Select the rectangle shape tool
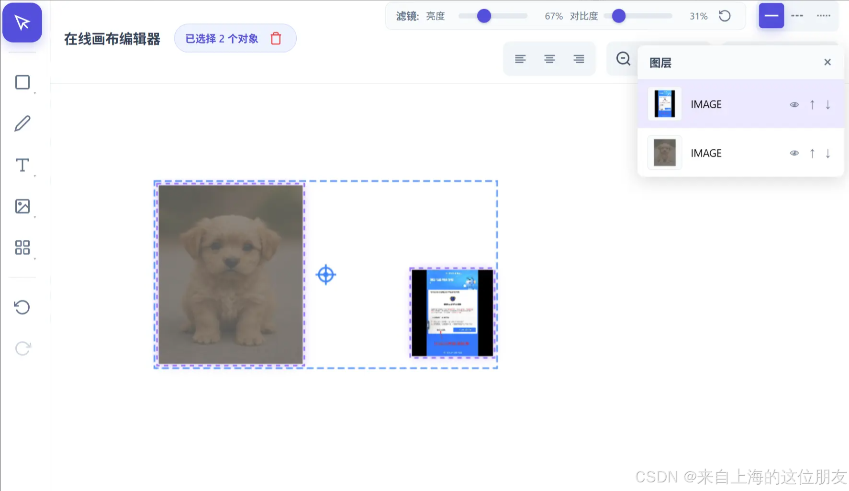 tap(22, 82)
